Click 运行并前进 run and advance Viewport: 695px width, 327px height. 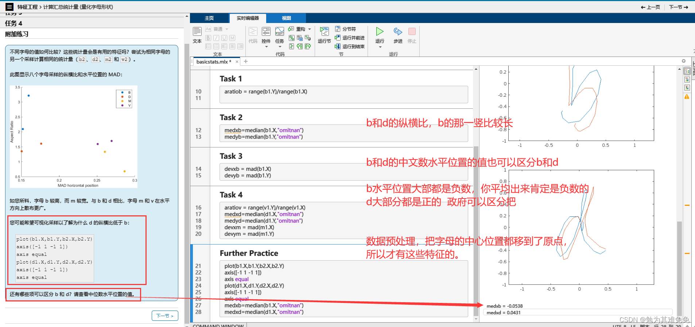tap(350, 38)
